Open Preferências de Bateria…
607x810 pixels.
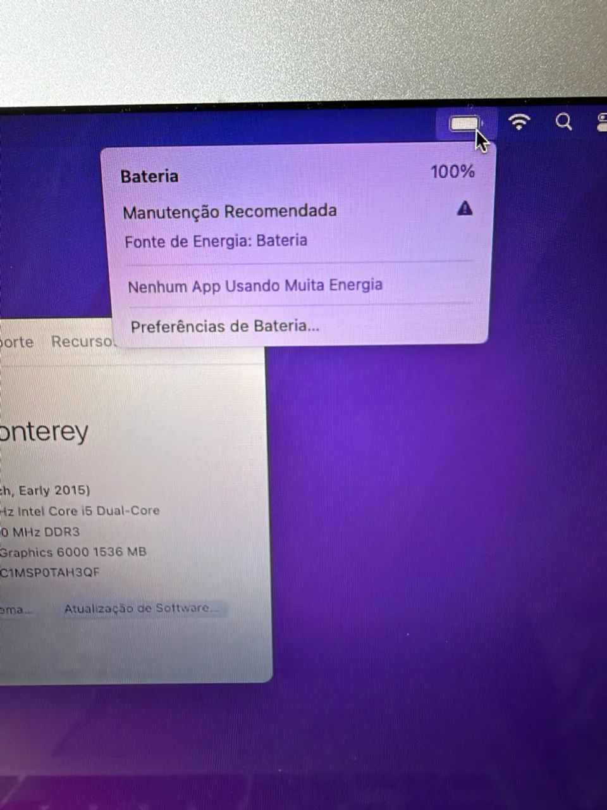(x=224, y=327)
